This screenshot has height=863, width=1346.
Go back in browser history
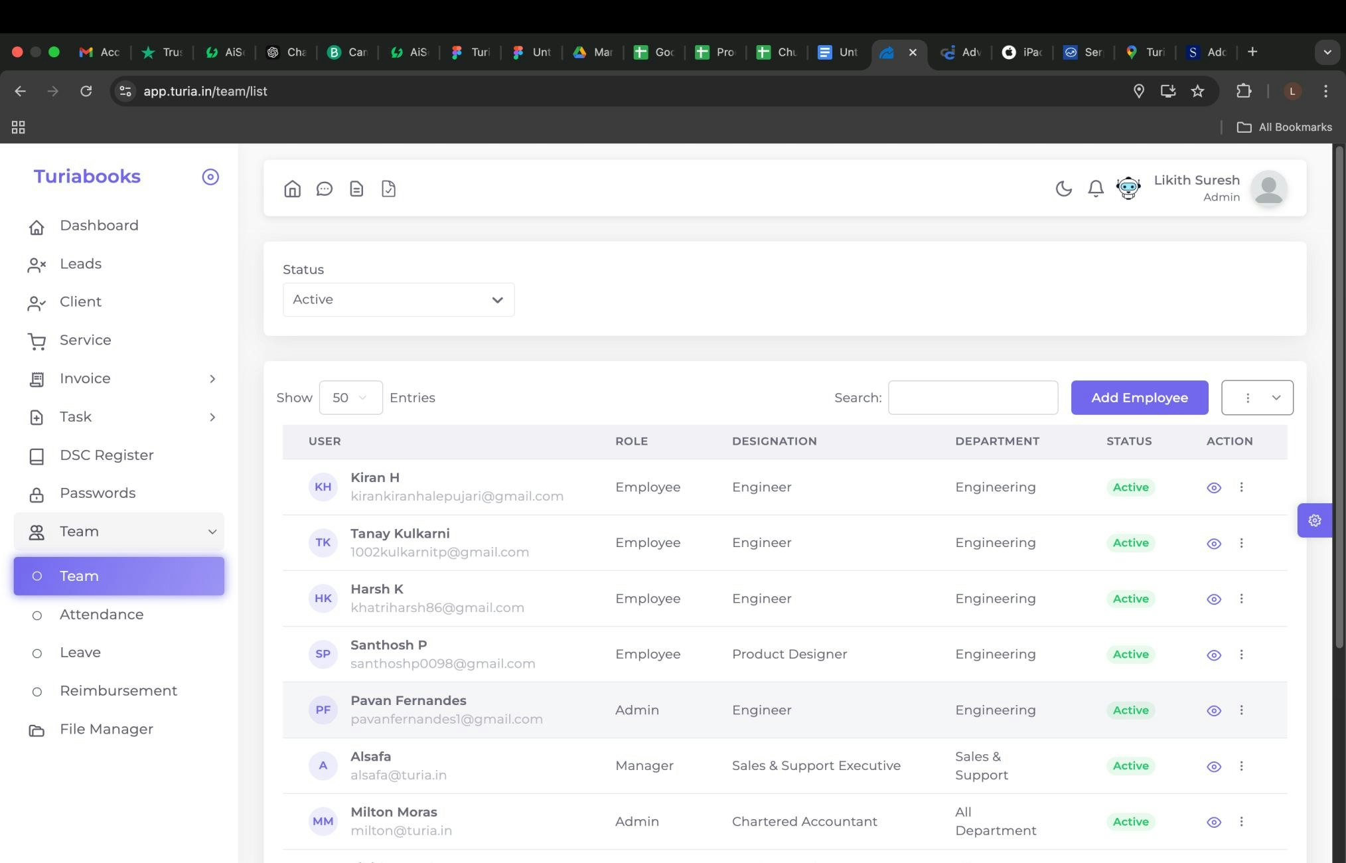pos(20,91)
